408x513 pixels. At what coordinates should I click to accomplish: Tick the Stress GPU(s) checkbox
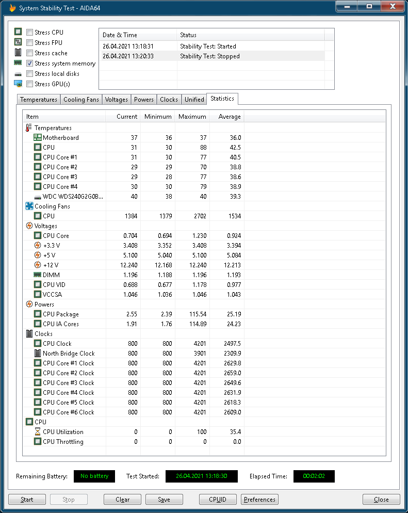point(30,84)
